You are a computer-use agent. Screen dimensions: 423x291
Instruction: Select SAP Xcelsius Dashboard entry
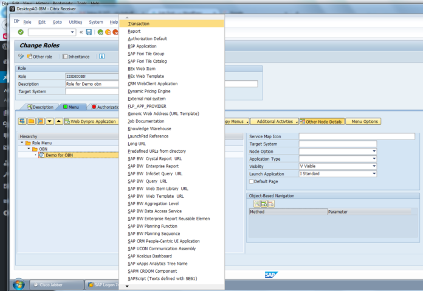171,256
